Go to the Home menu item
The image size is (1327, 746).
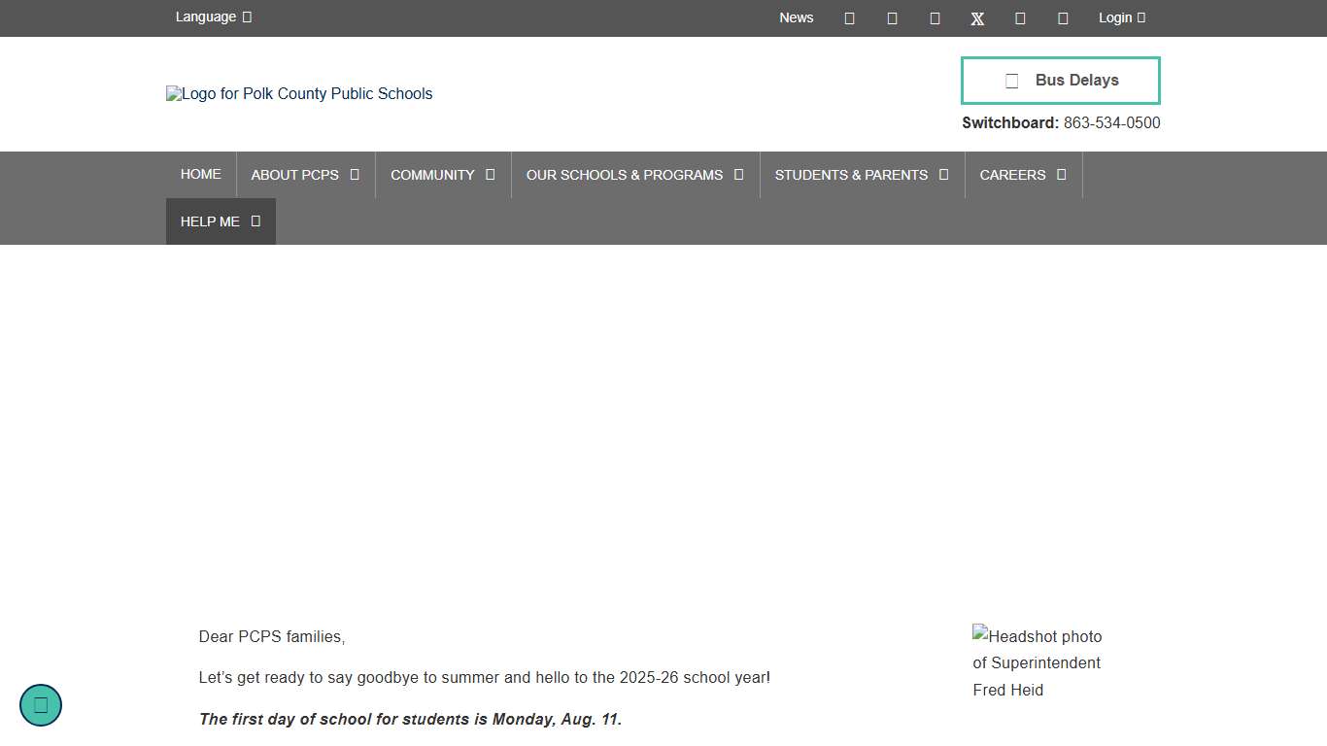click(x=201, y=175)
